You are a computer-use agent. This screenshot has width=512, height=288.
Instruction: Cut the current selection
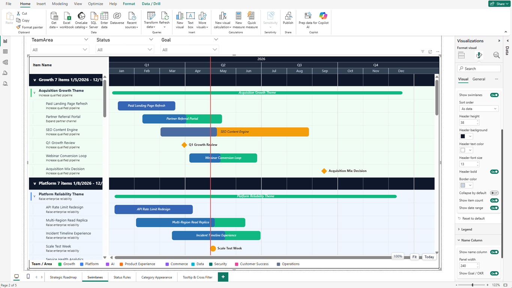(22, 13)
